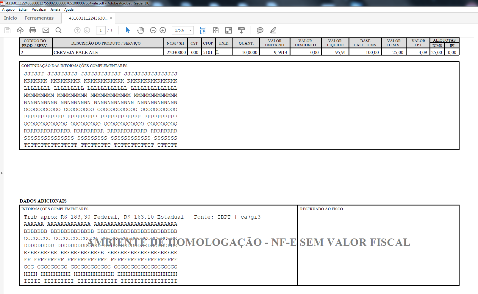This screenshot has height=294, width=478.
Task: Click the Trib aprox R$ 183,30 line
Action: click(142, 217)
